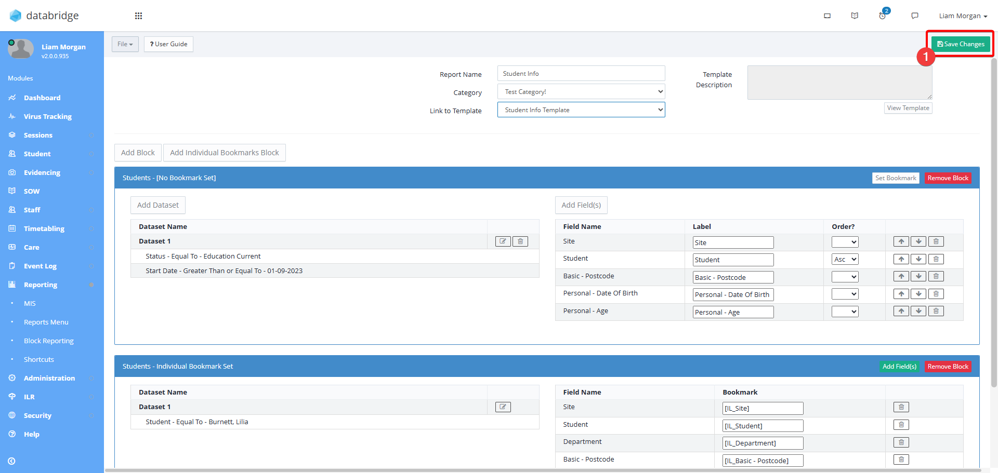
Task: Move Personal - Date Of Birth field down
Action: point(918,294)
